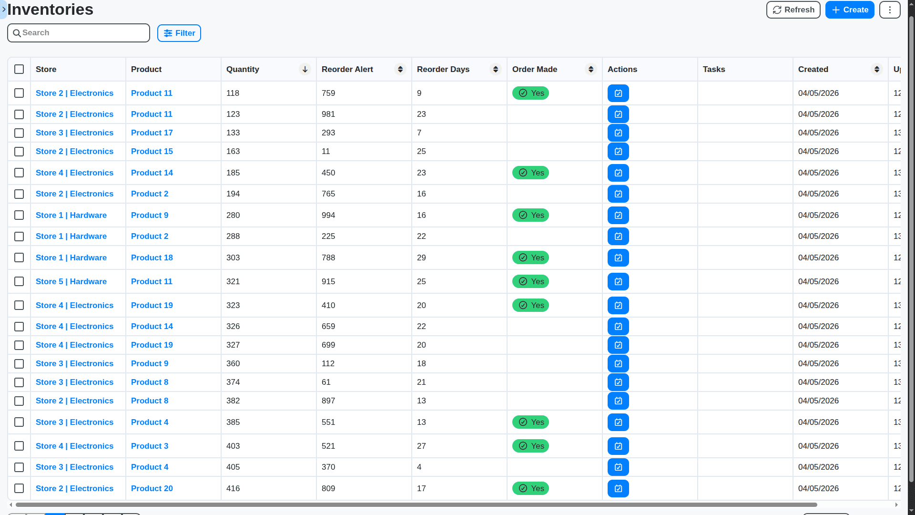Open the Store 3 Electronics link for Product 4

tap(74, 422)
